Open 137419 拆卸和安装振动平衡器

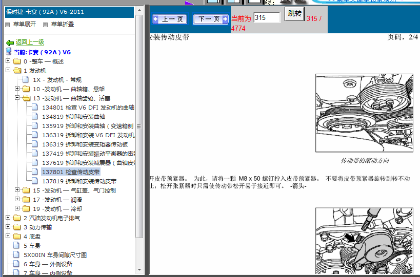click(x=88, y=154)
